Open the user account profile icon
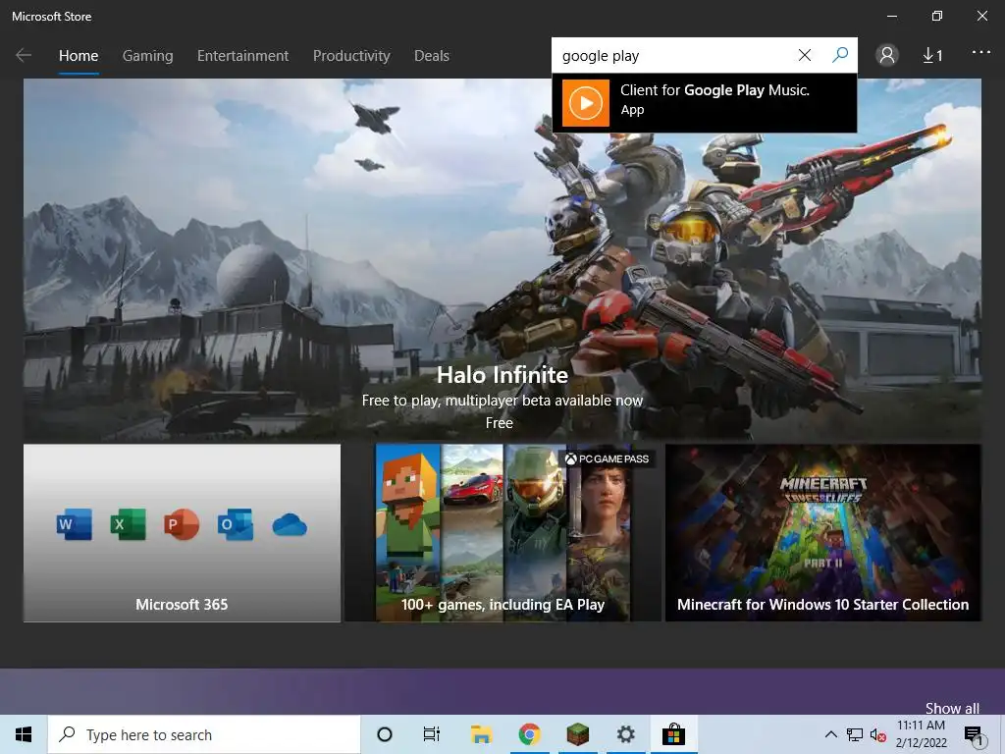Image resolution: width=1005 pixels, height=754 pixels. (887, 56)
